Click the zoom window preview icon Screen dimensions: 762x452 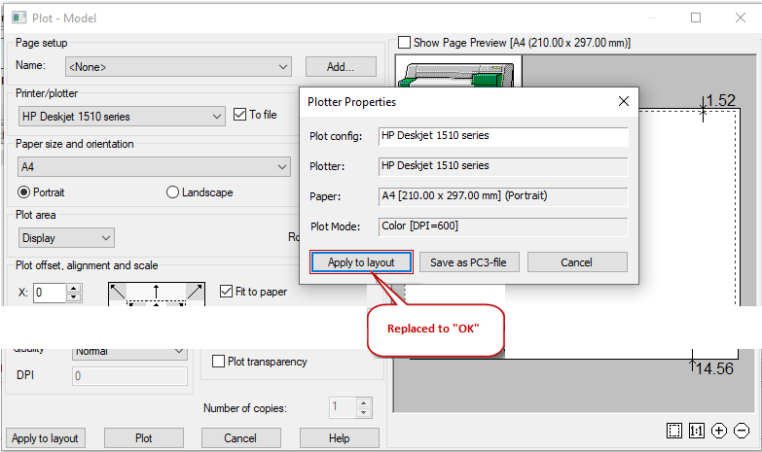point(675,431)
